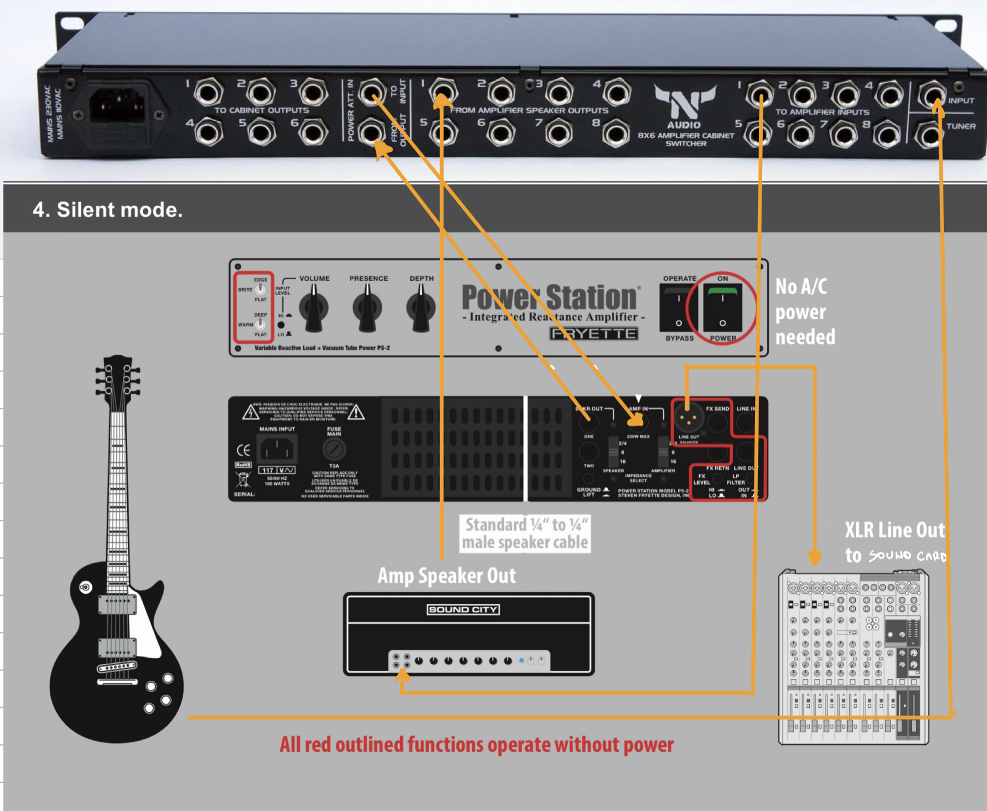This screenshot has width=987, height=811.
Task: Click the mains power socket on switcher
Action: pos(118,105)
